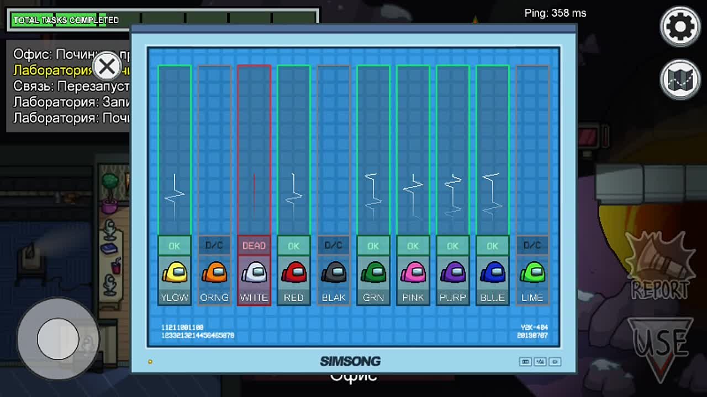Select the orange crewmate icon labeled ORNG
Screen dimensions: 707x397
pyautogui.click(x=214, y=272)
